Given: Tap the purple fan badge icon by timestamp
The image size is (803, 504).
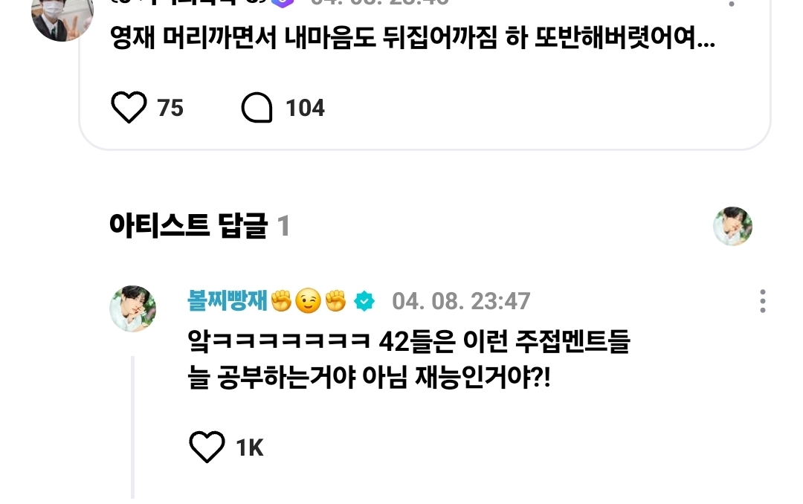Looking at the screenshot, I should [x=283, y=4].
